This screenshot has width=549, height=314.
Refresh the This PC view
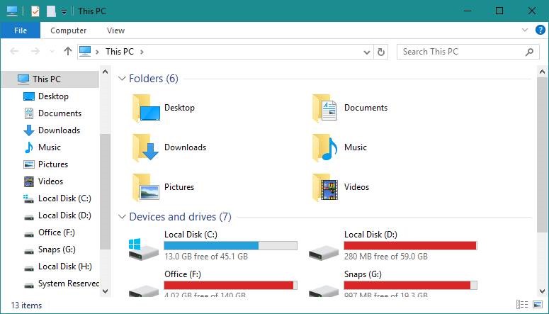pyautogui.click(x=381, y=52)
